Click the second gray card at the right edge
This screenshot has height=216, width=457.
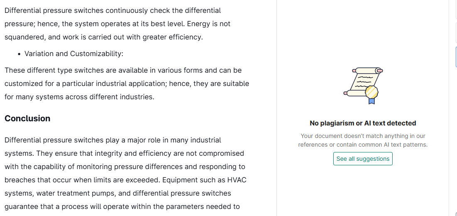pos(456,33)
